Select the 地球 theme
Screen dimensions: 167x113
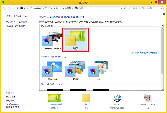[75, 71]
